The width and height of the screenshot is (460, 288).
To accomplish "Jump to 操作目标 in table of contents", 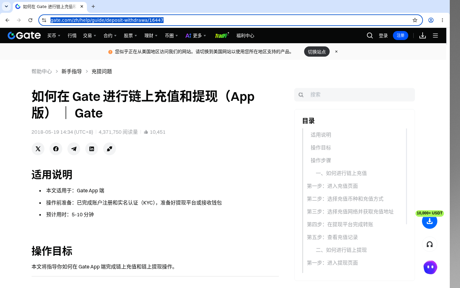I will point(321,148).
